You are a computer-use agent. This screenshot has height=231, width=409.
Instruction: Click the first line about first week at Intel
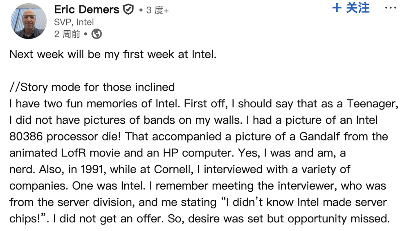pos(112,54)
